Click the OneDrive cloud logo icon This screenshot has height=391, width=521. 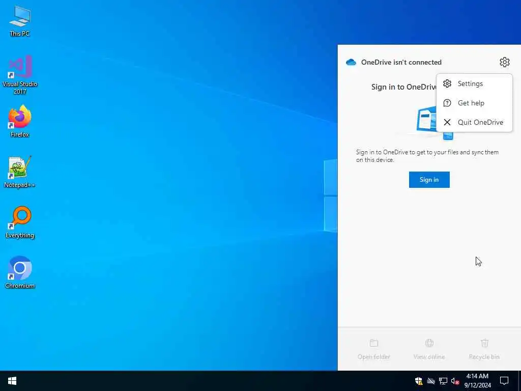[351, 62]
